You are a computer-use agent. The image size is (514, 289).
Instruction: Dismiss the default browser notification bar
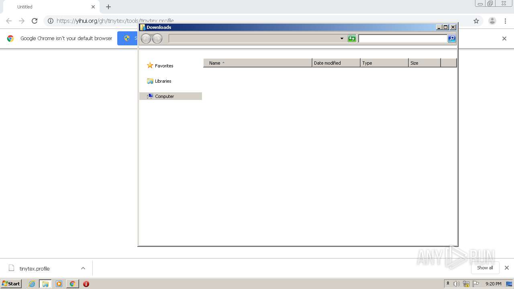click(504, 39)
